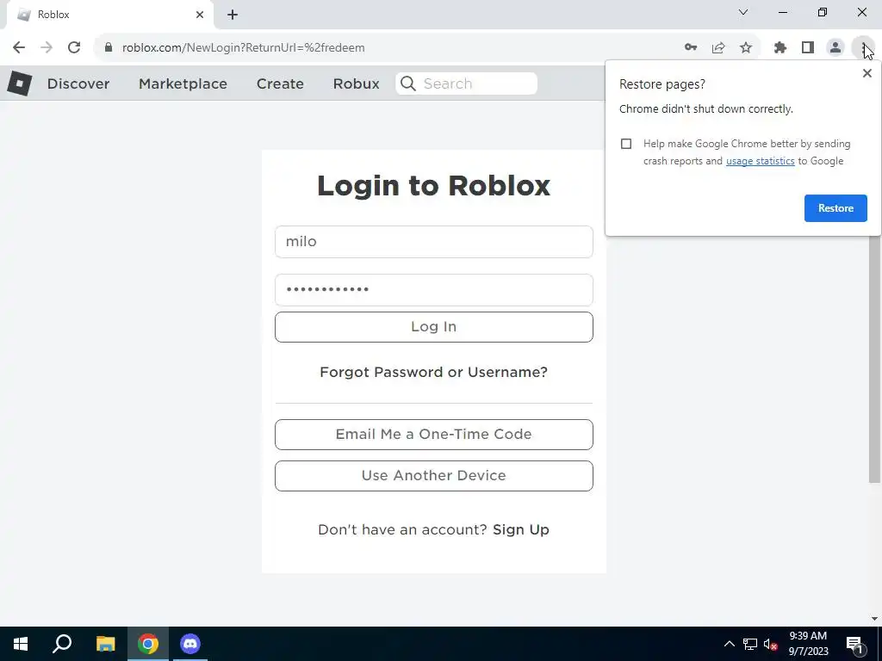The height and width of the screenshot is (661, 882).
Task: Click the address bar URL
Action: point(244,48)
